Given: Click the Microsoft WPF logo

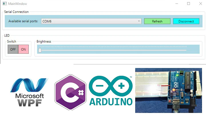Looking at the screenshot, I should pyautogui.click(x=29, y=92).
